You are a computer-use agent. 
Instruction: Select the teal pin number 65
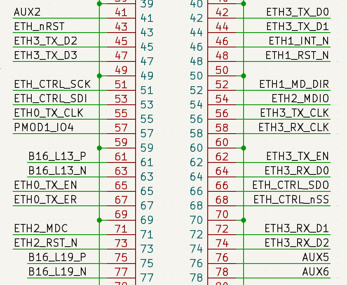pos(147,191)
